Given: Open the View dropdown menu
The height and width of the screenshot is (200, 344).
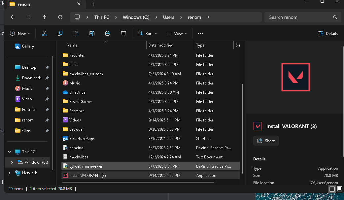Looking at the screenshot, I should pyautogui.click(x=177, y=34).
